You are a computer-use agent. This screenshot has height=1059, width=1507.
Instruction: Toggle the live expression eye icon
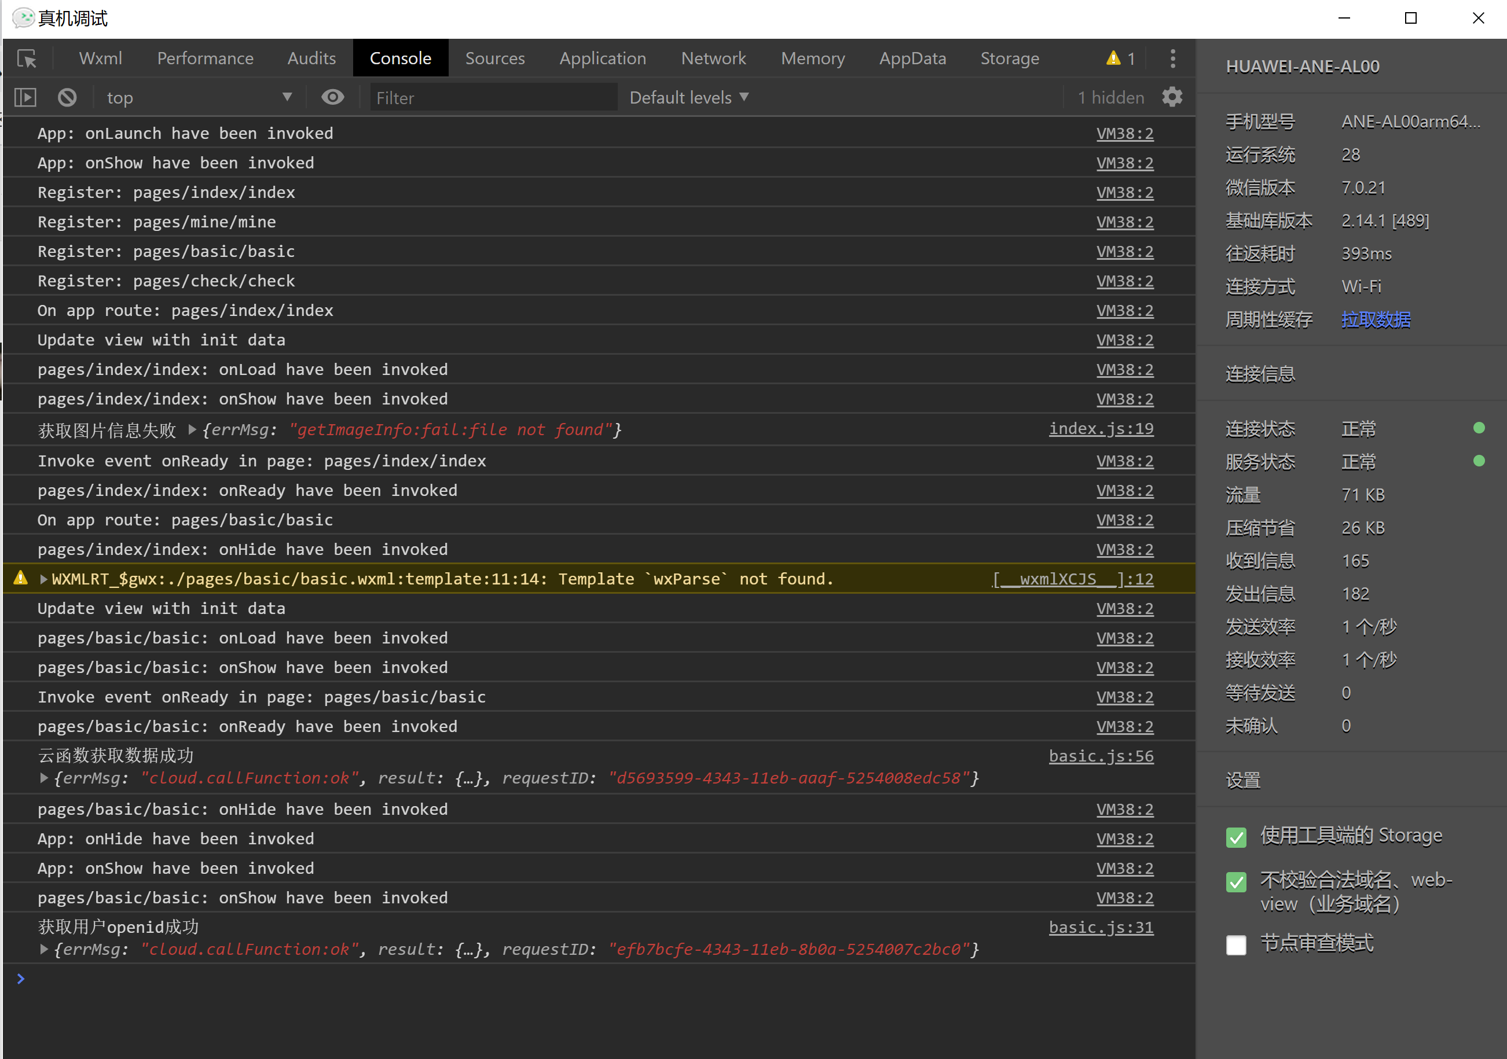pyautogui.click(x=333, y=98)
